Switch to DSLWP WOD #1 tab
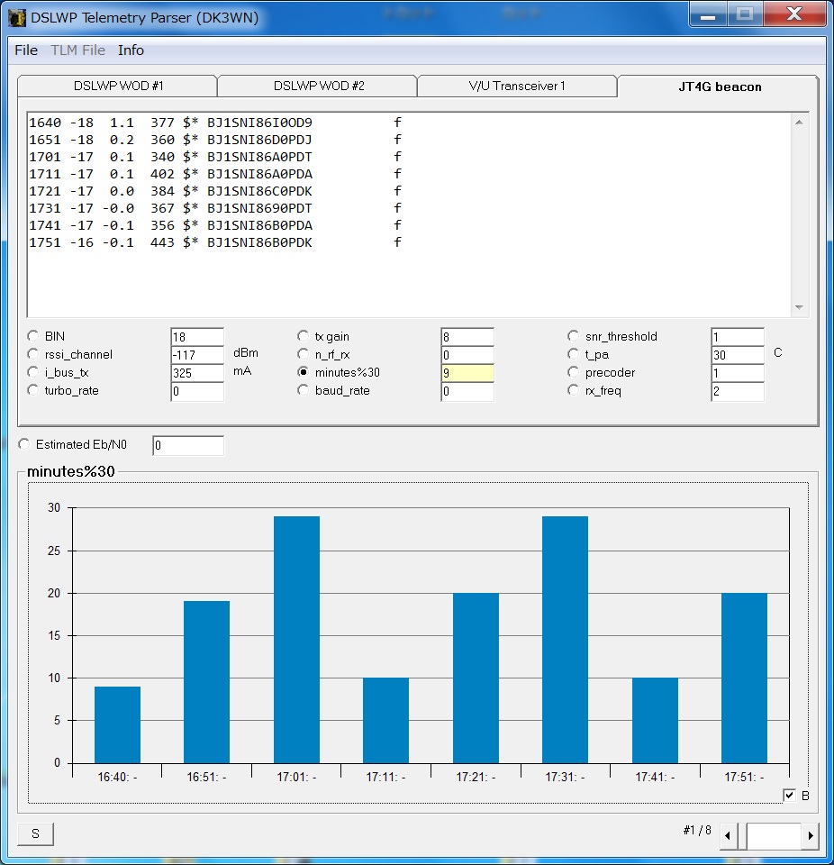The width and height of the screenshot is (834, 865). point(118,86)
